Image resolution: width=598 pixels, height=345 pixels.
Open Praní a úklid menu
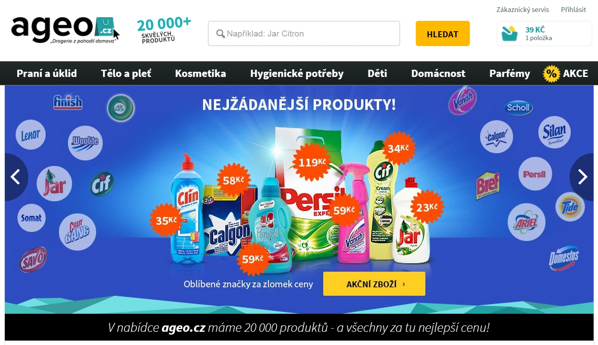tap(47, 73)
